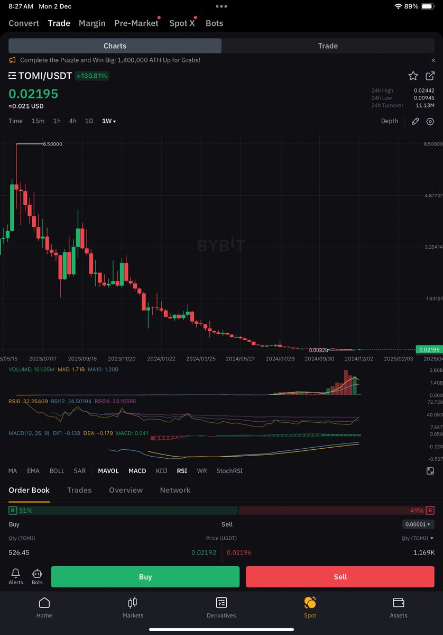Viewport: 443px width, 635px height.
Task: Tap the TOMI/USDT pair menu icon
Action: [12, 76]
